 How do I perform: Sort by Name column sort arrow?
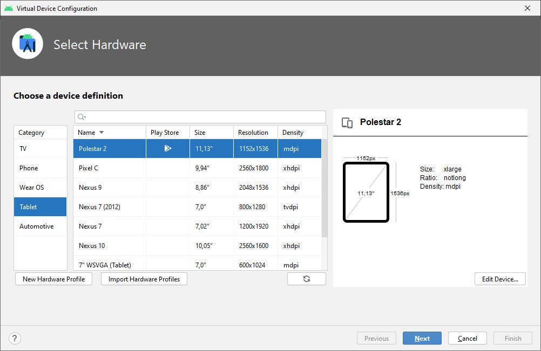tap(102, 133)
